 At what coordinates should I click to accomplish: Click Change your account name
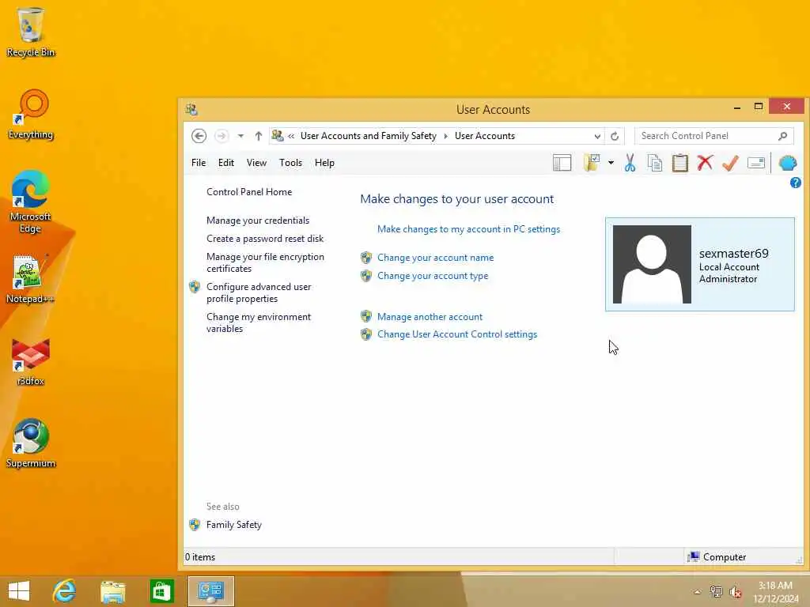pos(436,258)
